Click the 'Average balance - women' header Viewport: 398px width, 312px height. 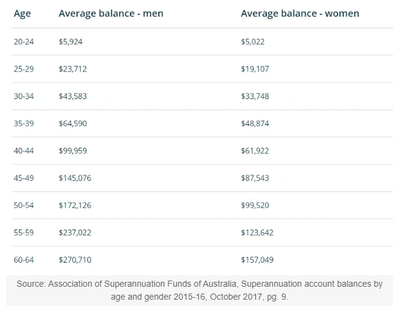click(x=300, y=14)
